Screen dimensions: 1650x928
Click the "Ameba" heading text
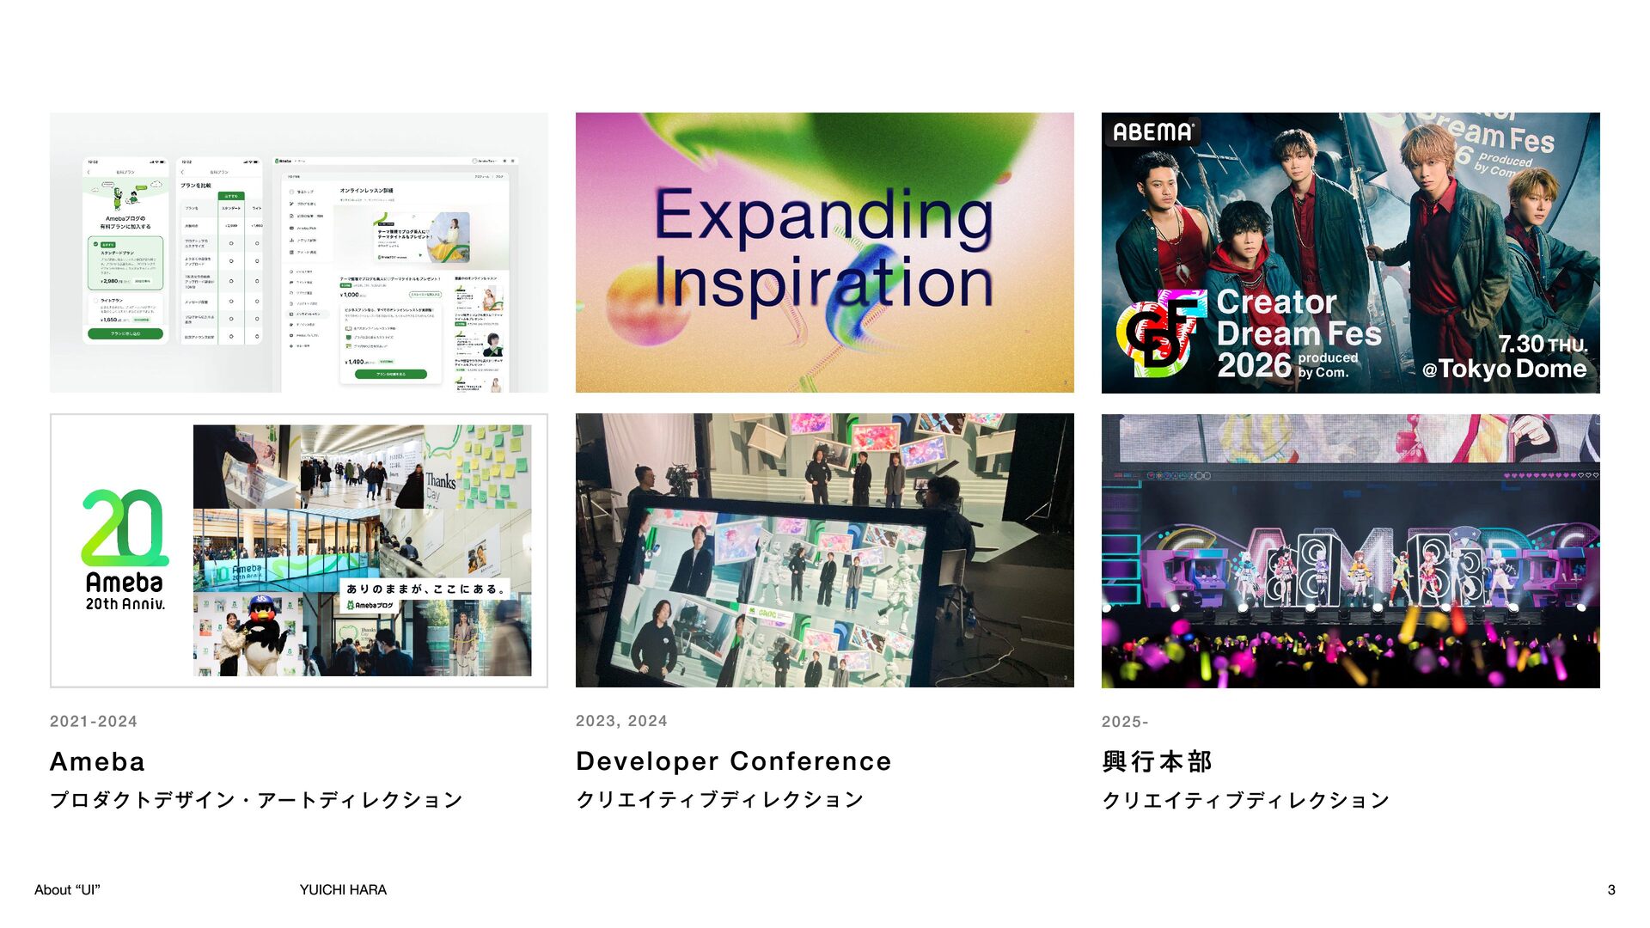(97, 761)
